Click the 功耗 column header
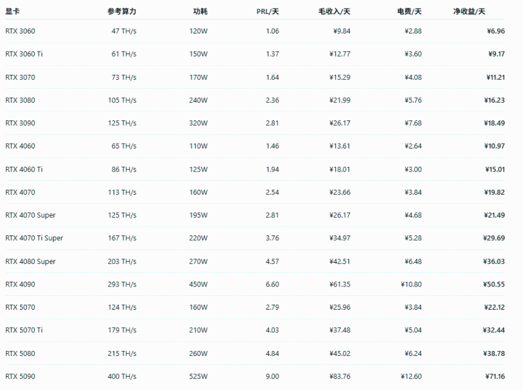Viewport: 523px width, 390px height. [x=200, y=12]
